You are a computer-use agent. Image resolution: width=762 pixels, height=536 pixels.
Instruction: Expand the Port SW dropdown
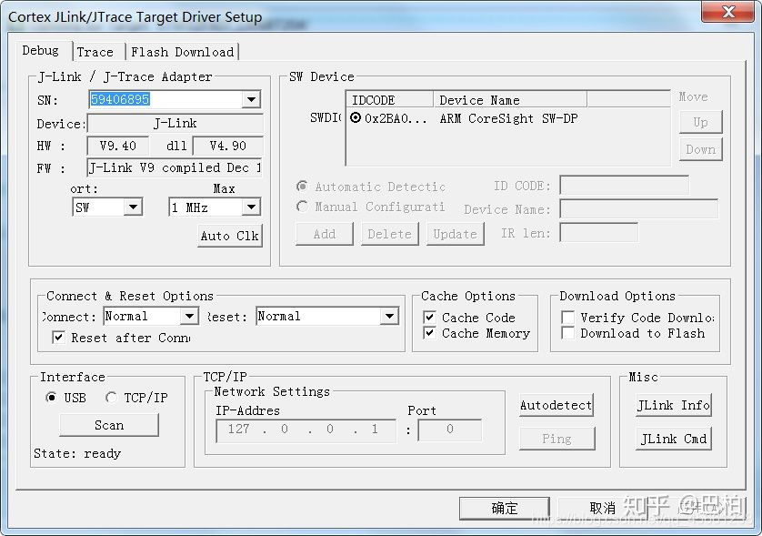pyautogui.click(x=132, y=207)
